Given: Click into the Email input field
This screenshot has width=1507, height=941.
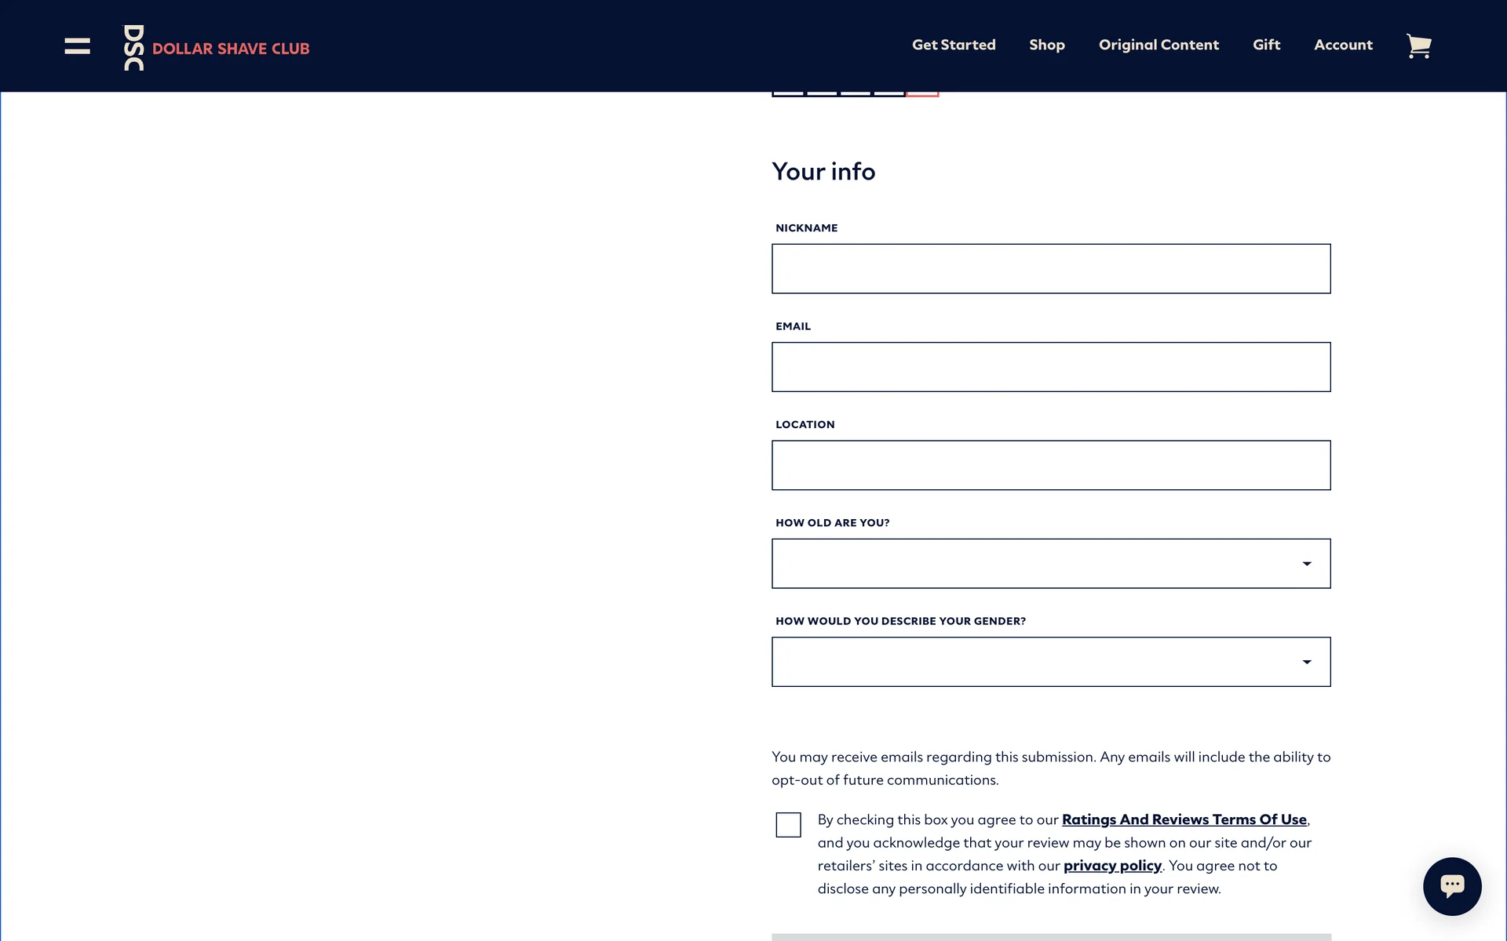Looking at the screenshot, I should click(x=1050, y=367).
